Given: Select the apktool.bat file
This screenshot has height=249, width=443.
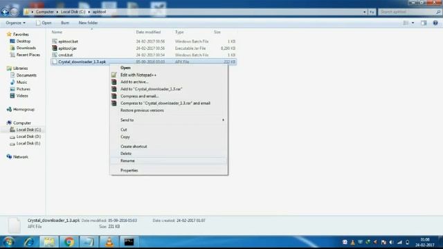Looking at the screenshot, I should pyautogui.click(x=68, y=41).
